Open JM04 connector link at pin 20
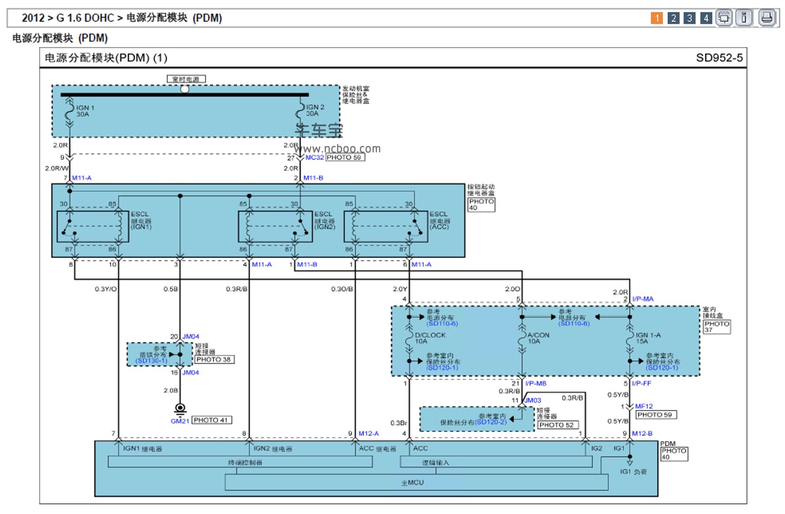The image size is (785, 514). click(191, 337)
